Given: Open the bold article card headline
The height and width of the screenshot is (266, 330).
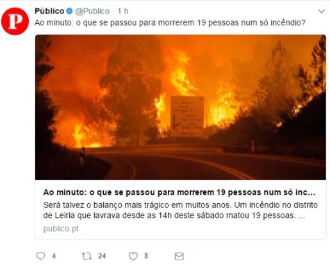Looking at the screenshot, I should [179, 192].
